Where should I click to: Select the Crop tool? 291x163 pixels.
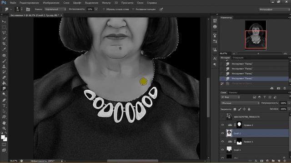point(4,44)
